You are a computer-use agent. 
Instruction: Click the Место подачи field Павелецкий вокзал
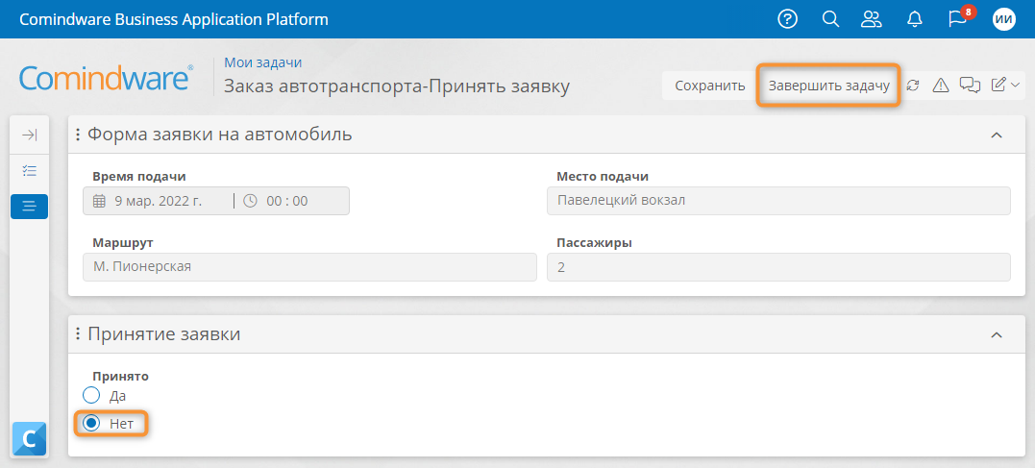click(x=778, y=201)
